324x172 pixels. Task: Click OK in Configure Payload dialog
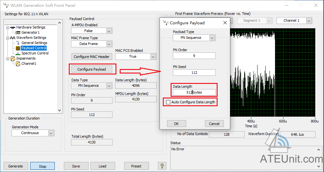[x=176, y=124]
